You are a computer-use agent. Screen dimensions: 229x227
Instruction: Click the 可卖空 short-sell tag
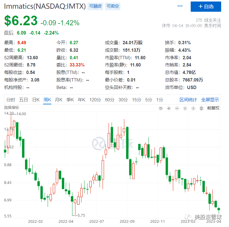(113, 6)
